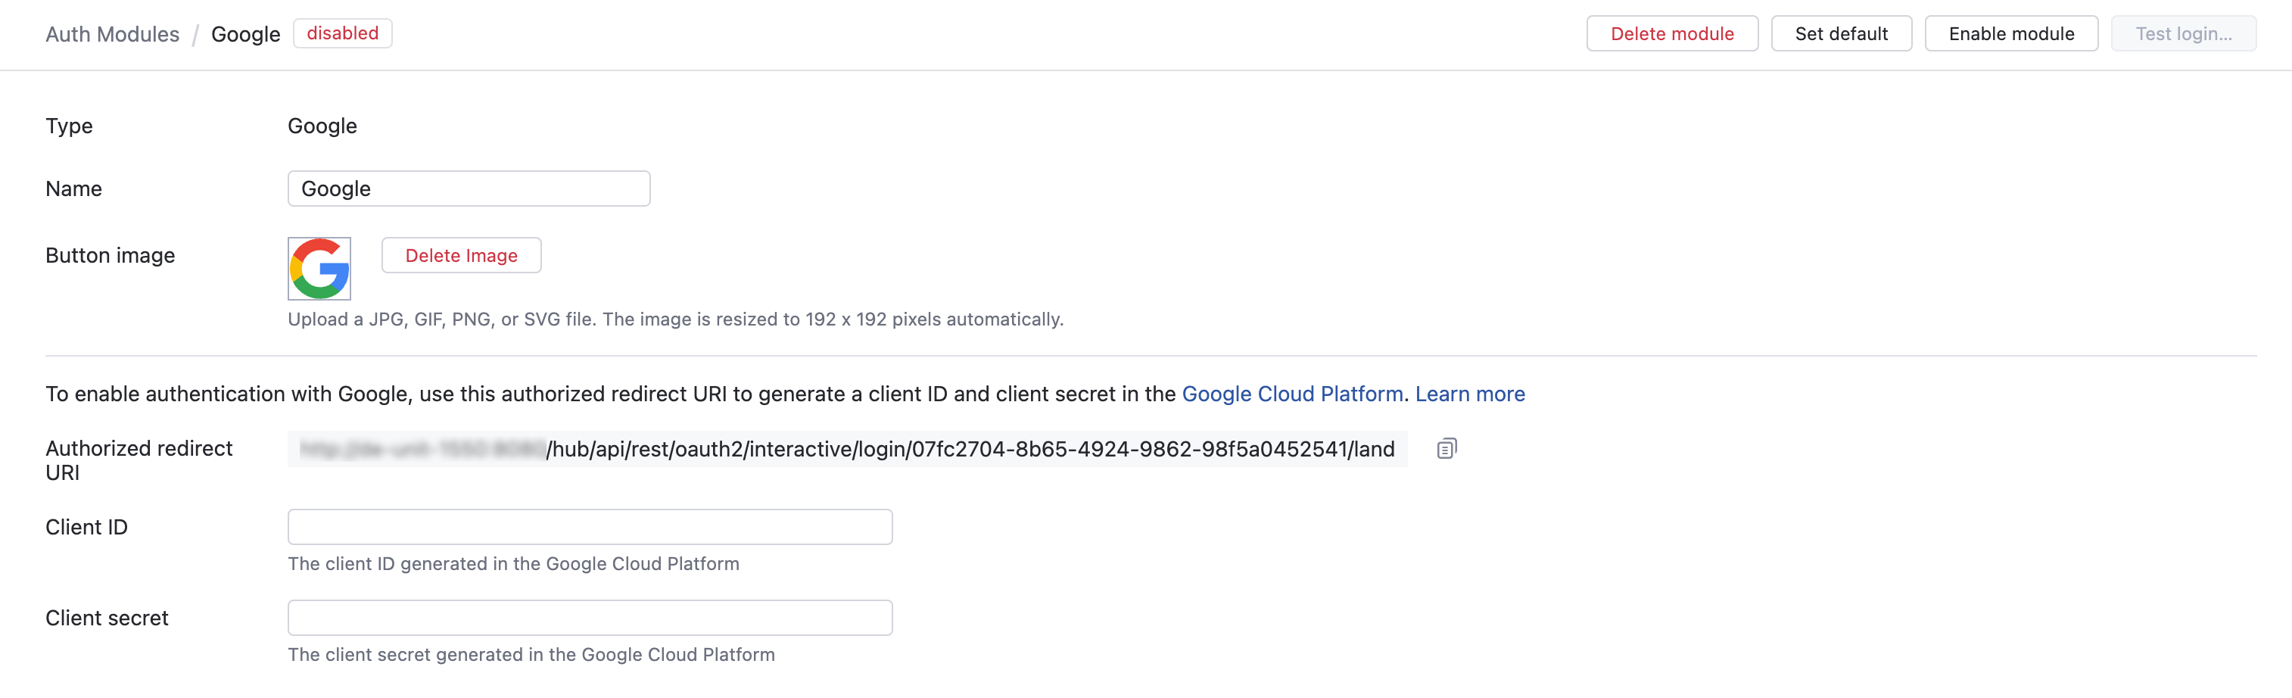Remove the button image with Delete Image
The width and height of the screenshot is (2292, 698).
point(461,256)
